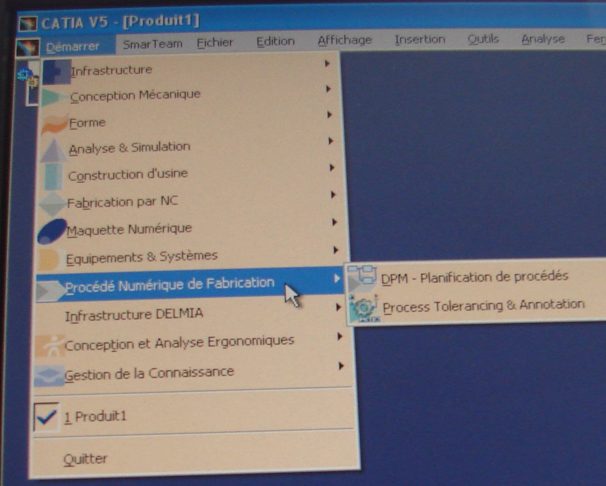Viewport: 606px width, 486px height.
Task: Click the Conception et Analyse Ergonomiques icon
Action: click(x=50, y=346)
